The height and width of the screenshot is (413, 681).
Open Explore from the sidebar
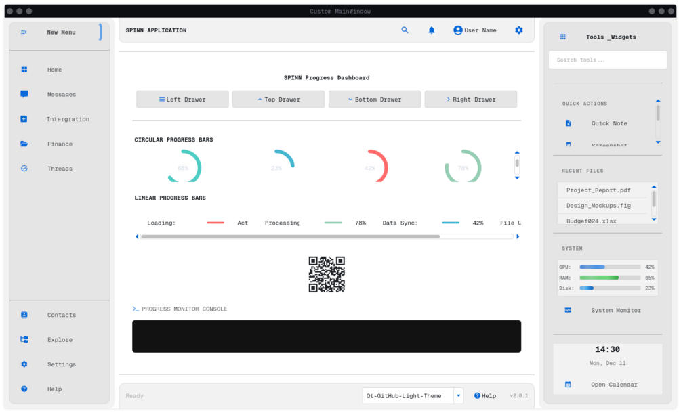pyautogui.click(x=60, y=340)
